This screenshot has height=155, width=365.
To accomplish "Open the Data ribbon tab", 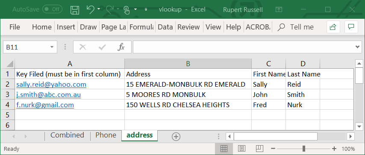I will tap(165, 27).
